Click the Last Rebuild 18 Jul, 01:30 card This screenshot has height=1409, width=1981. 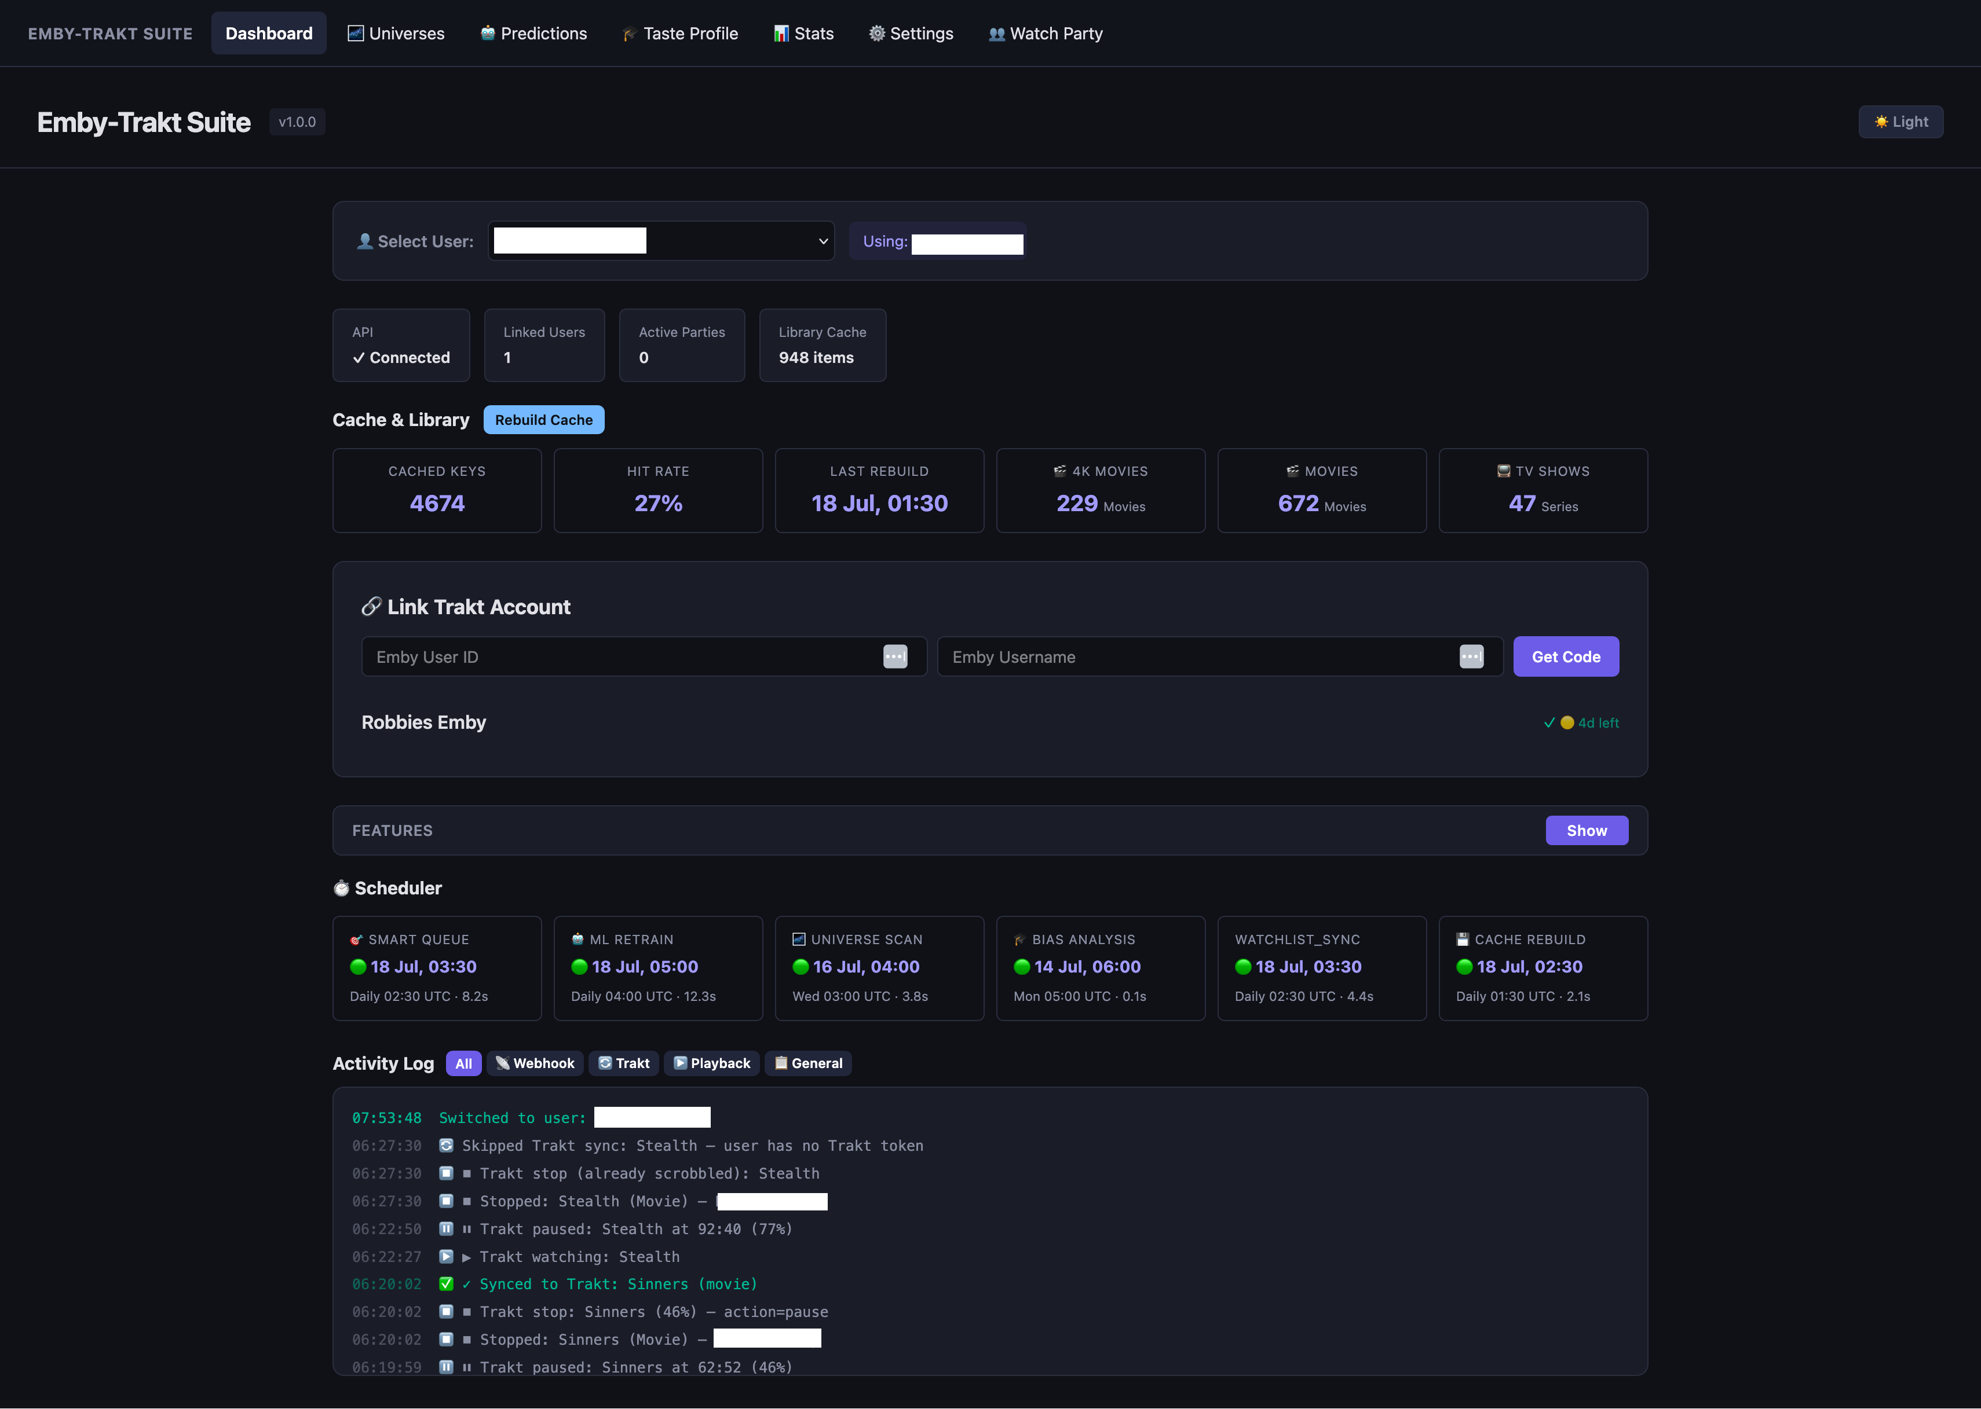879,490
